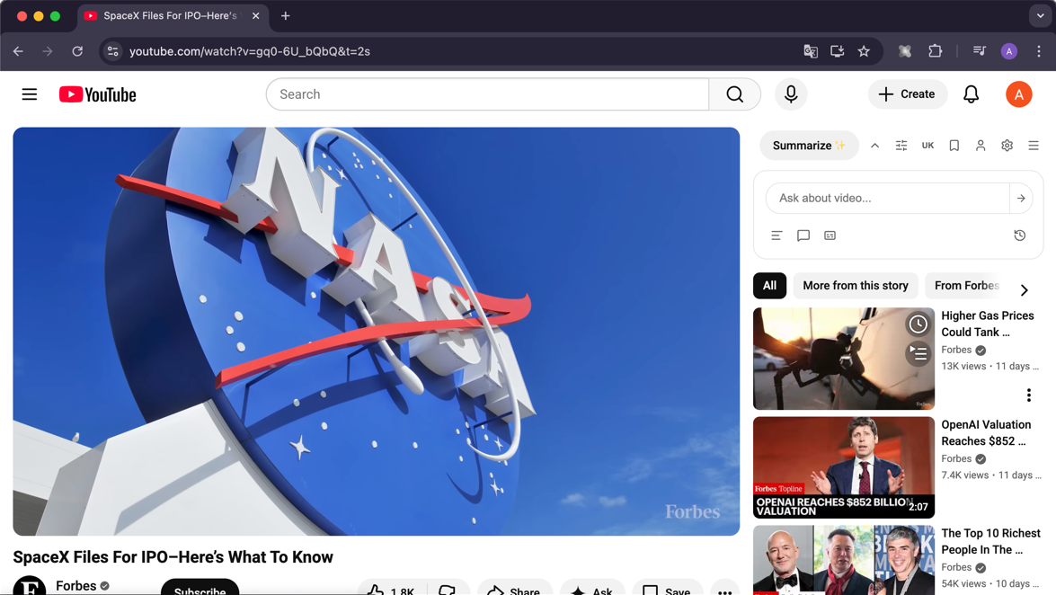Open the summary panel lines menu
The width and height of the screenshot is (1056, 595).
point(1034,146)
